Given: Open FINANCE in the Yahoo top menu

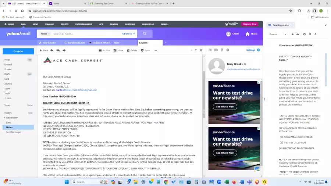Looking at the screenshot, I should (x=49, y=24).
